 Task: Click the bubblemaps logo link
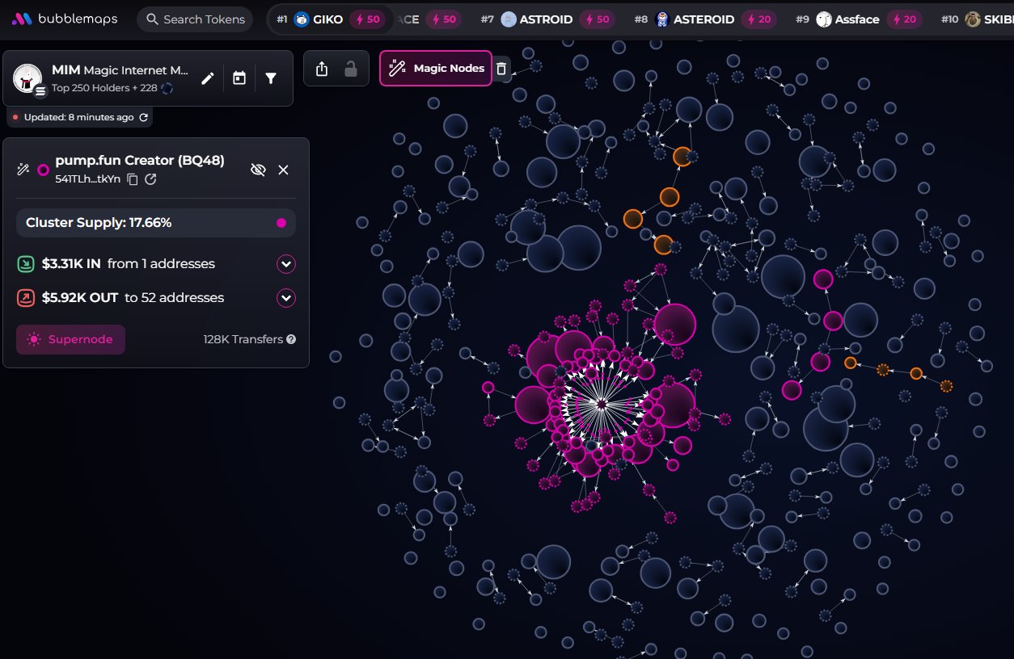[x=65, y=19]
